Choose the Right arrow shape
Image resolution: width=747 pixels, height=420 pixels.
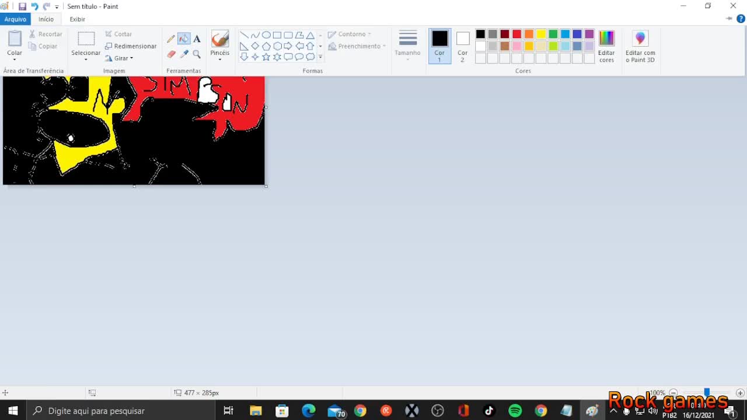[288, 46]
